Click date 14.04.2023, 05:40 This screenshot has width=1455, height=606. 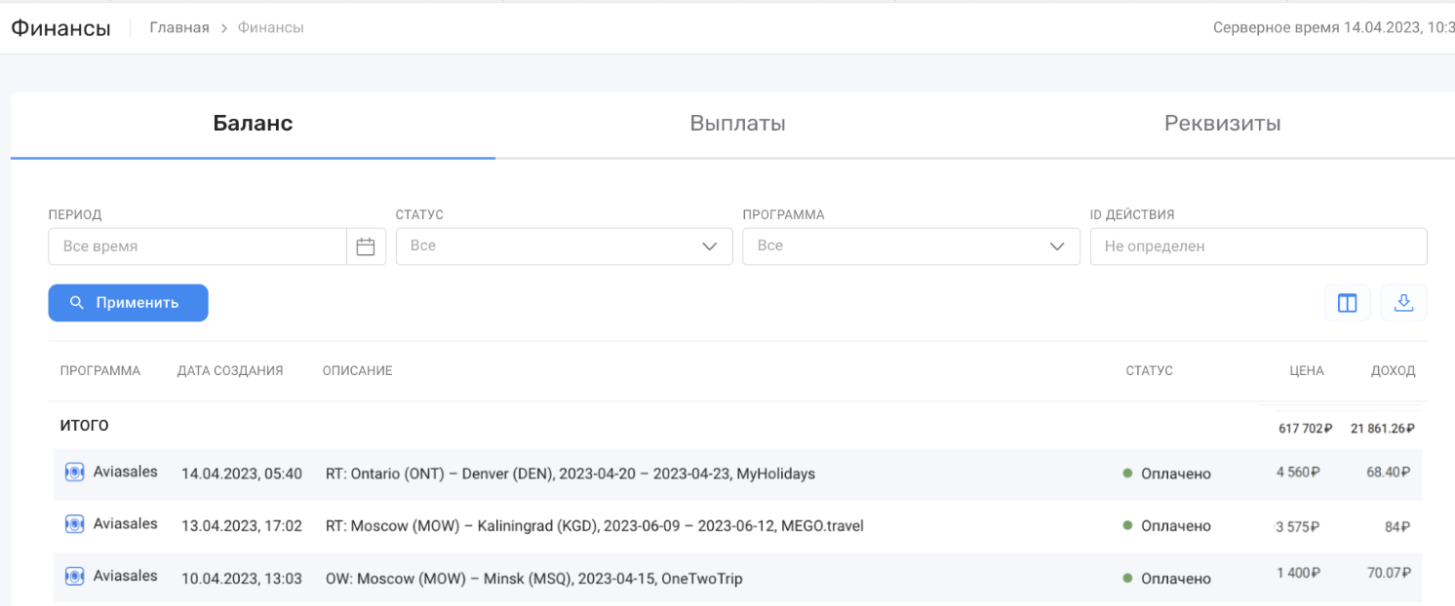242,473
